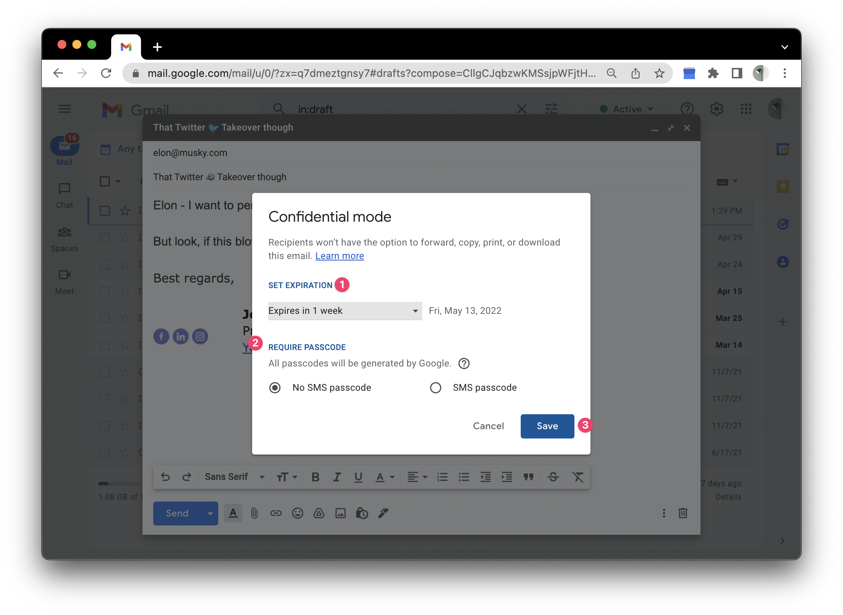Click the Send button

(x=177, y=513)
